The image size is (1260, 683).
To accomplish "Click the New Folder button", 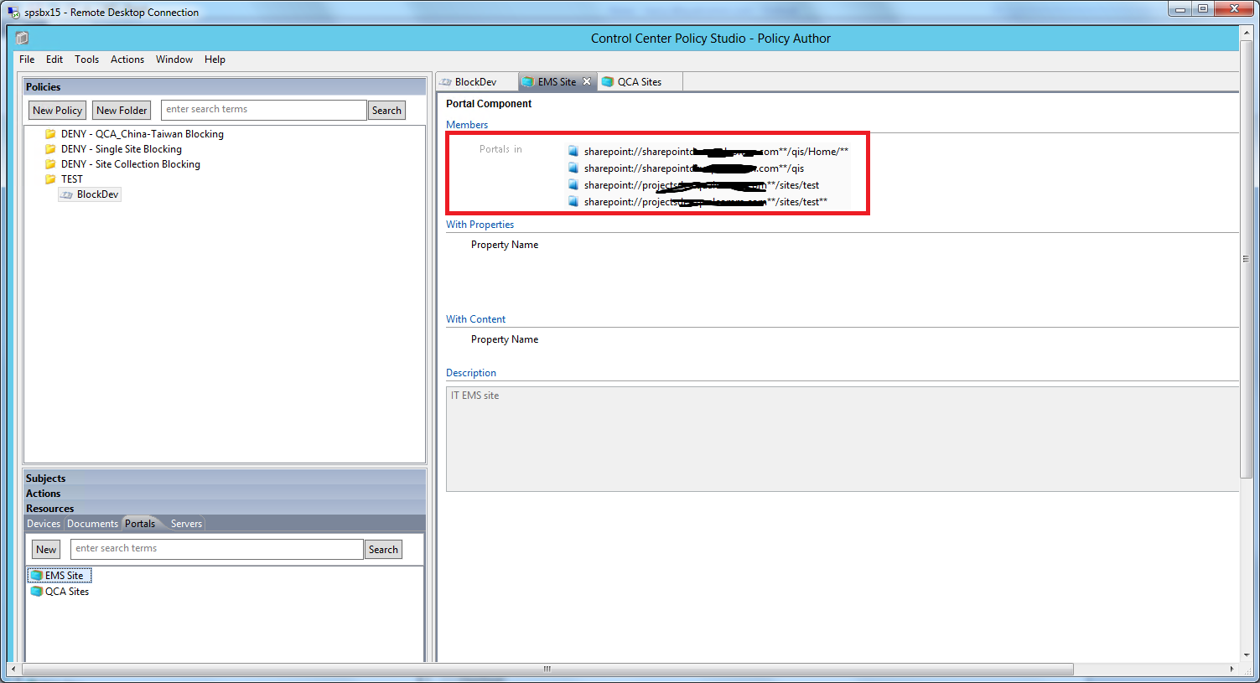I will [121, 110].
